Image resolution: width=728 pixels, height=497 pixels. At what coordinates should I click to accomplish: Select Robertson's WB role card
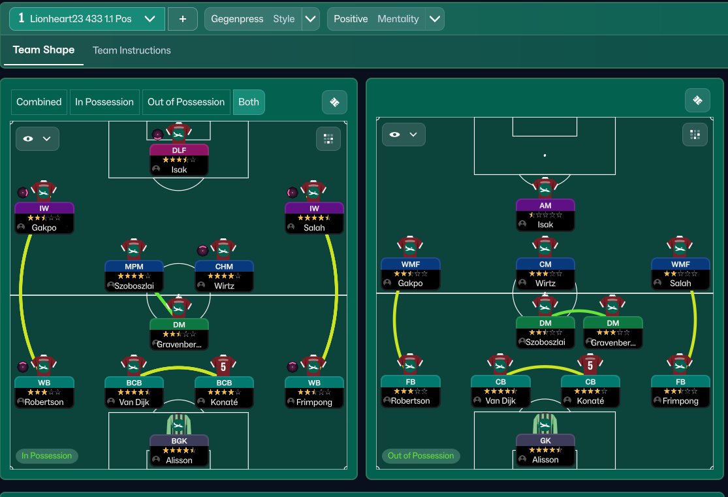(44, 392)
